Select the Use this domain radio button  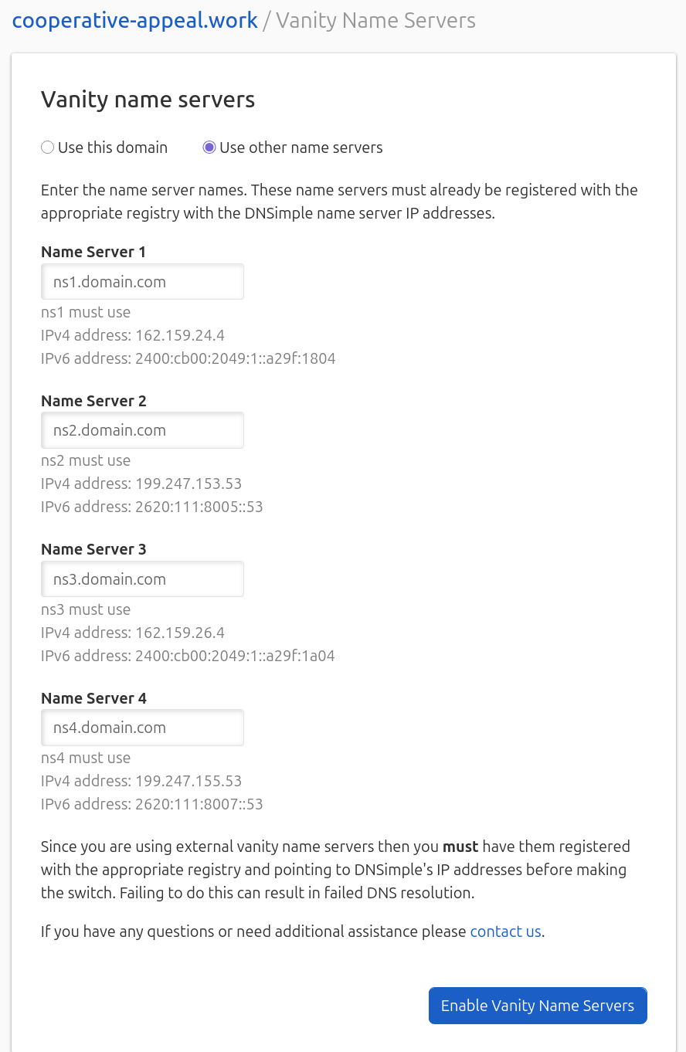click(47, 148)
